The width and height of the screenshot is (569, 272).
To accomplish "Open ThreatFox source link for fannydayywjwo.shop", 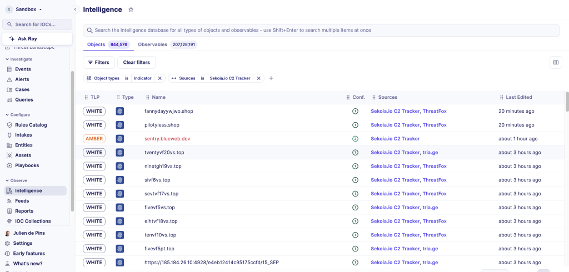I will 435,112.
